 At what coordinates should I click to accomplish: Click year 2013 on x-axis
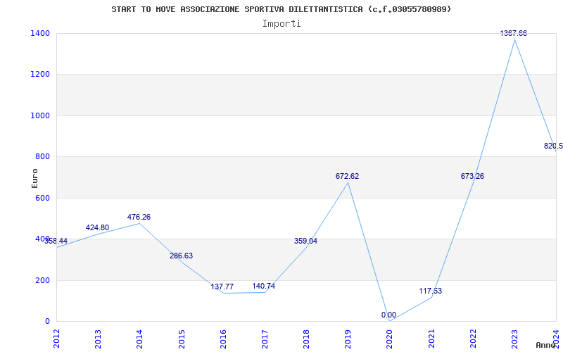tap(98, 339)
